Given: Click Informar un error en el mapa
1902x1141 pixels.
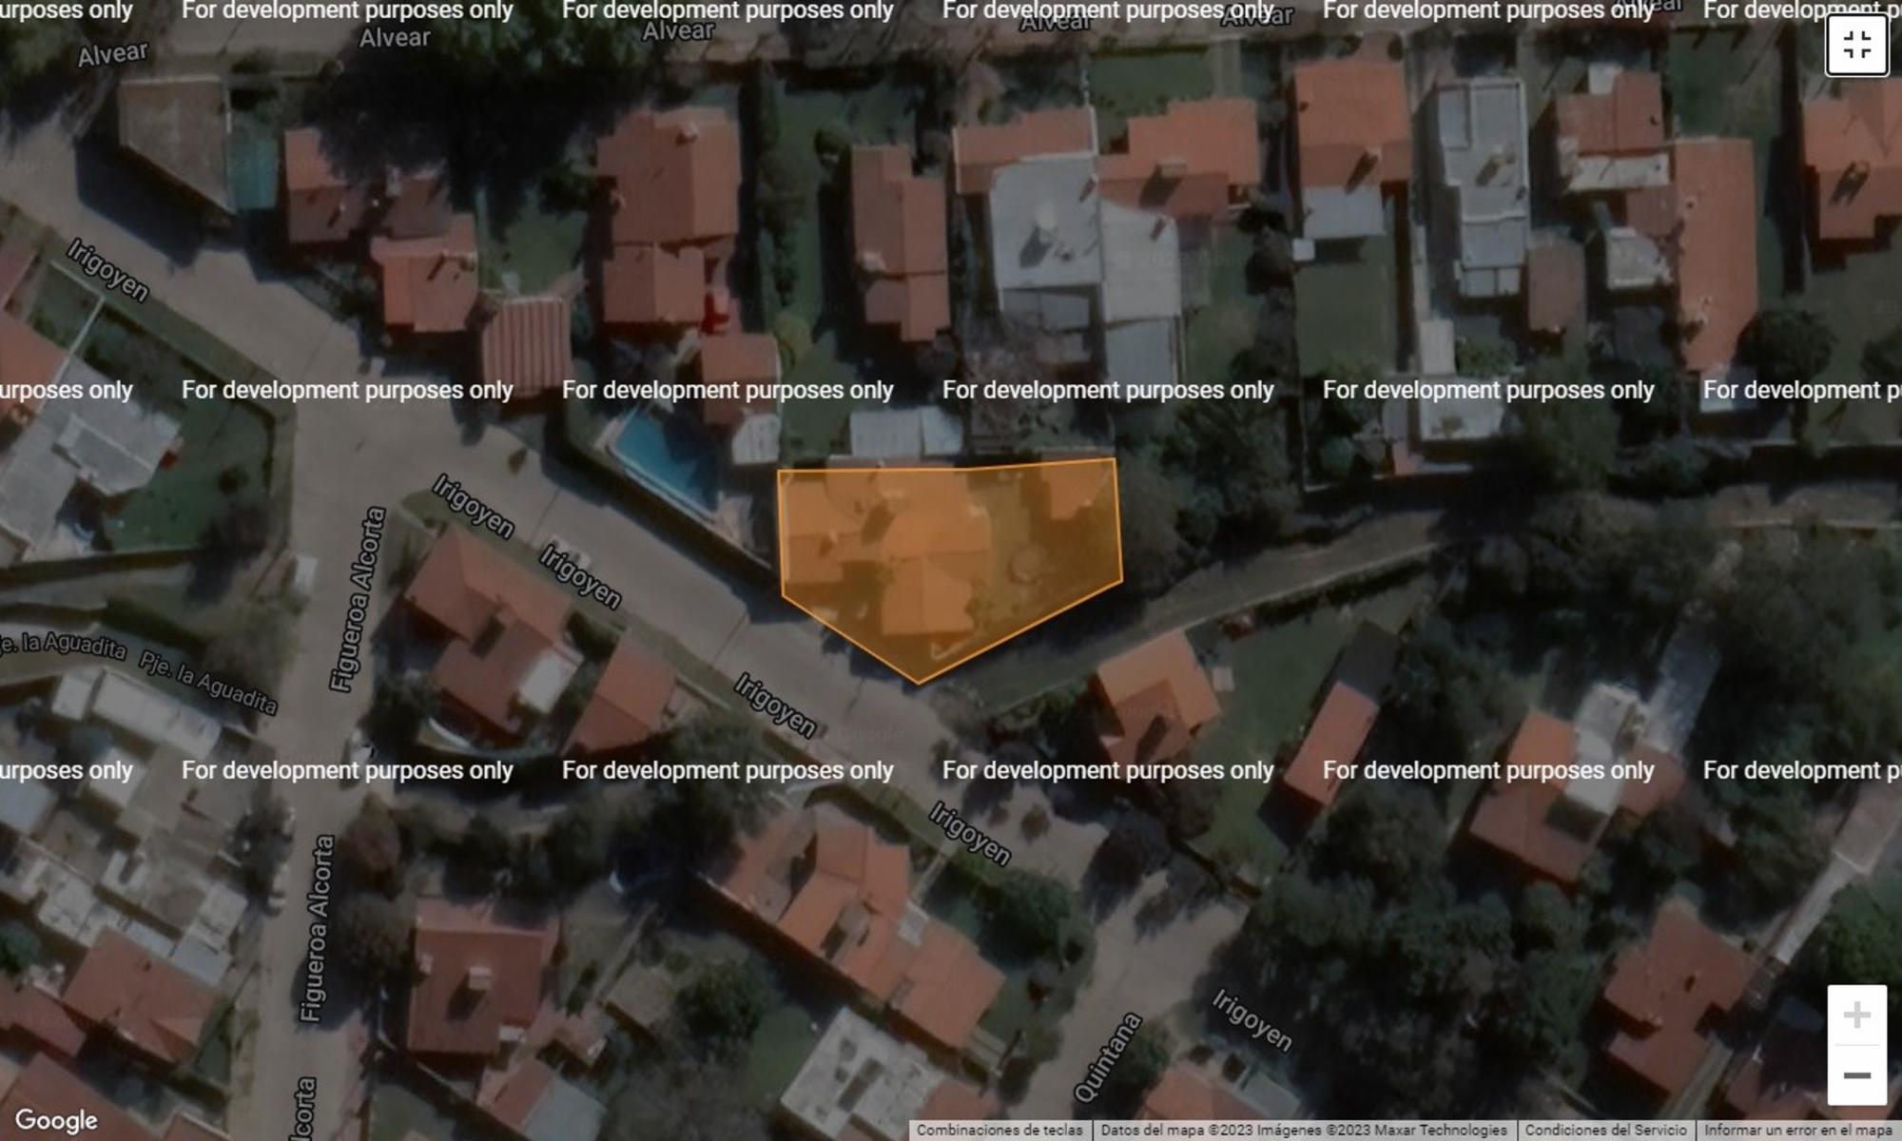Looking at the screenshot, I should coord(1797,1131).
